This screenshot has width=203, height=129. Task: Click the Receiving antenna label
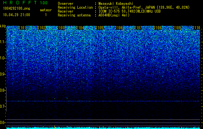coord(74,15)
